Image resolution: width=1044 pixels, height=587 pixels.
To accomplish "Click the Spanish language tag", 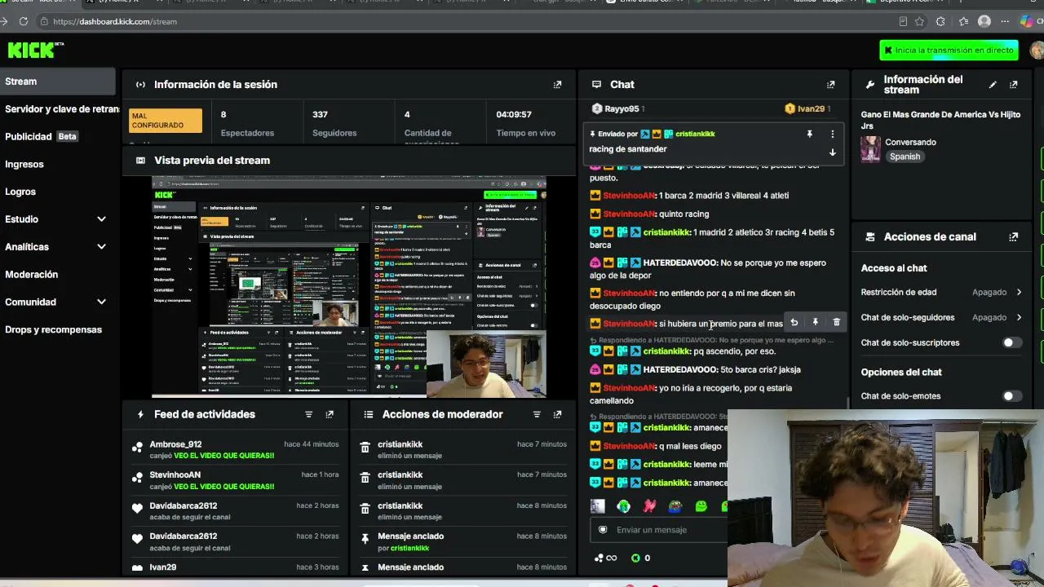I will pos(905,157).
